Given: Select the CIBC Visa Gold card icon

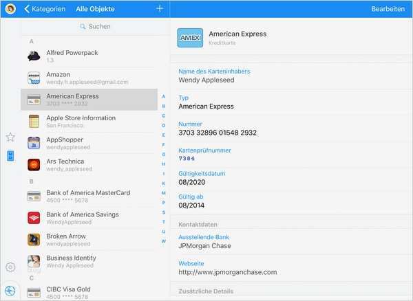Looking at the screenshot, I should 34,293.
